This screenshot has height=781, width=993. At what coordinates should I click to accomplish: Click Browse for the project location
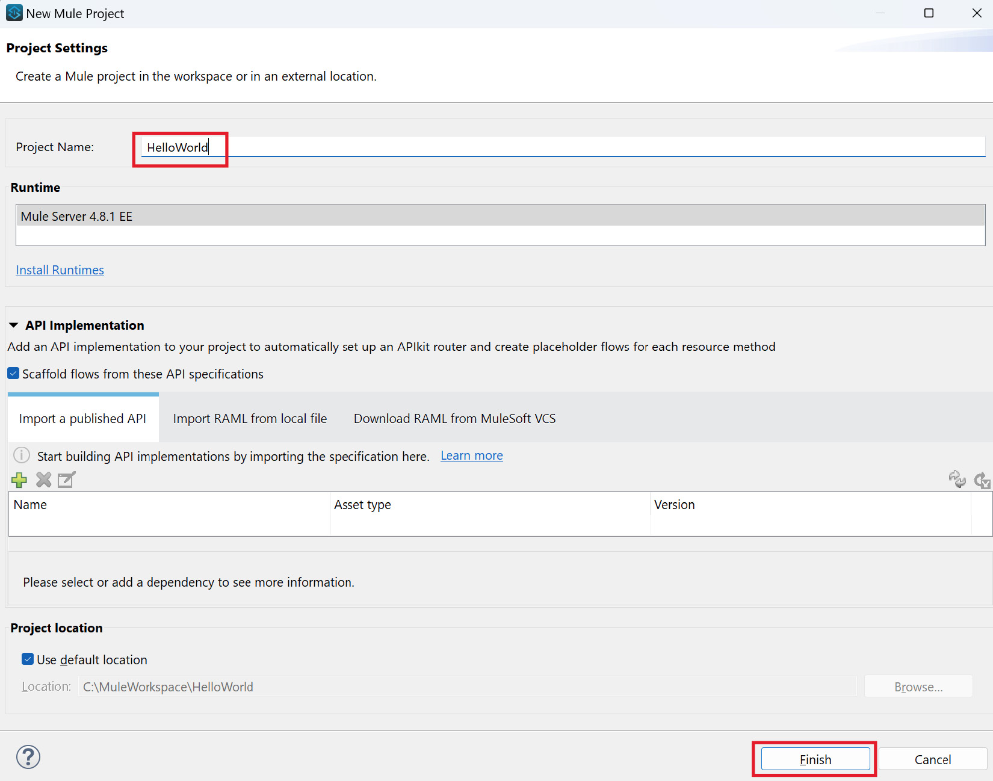click(x=918, y=686)
